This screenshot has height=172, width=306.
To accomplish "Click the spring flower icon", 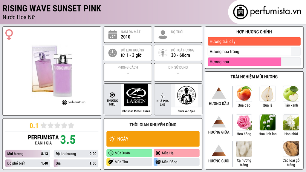I will coord(111,153).
